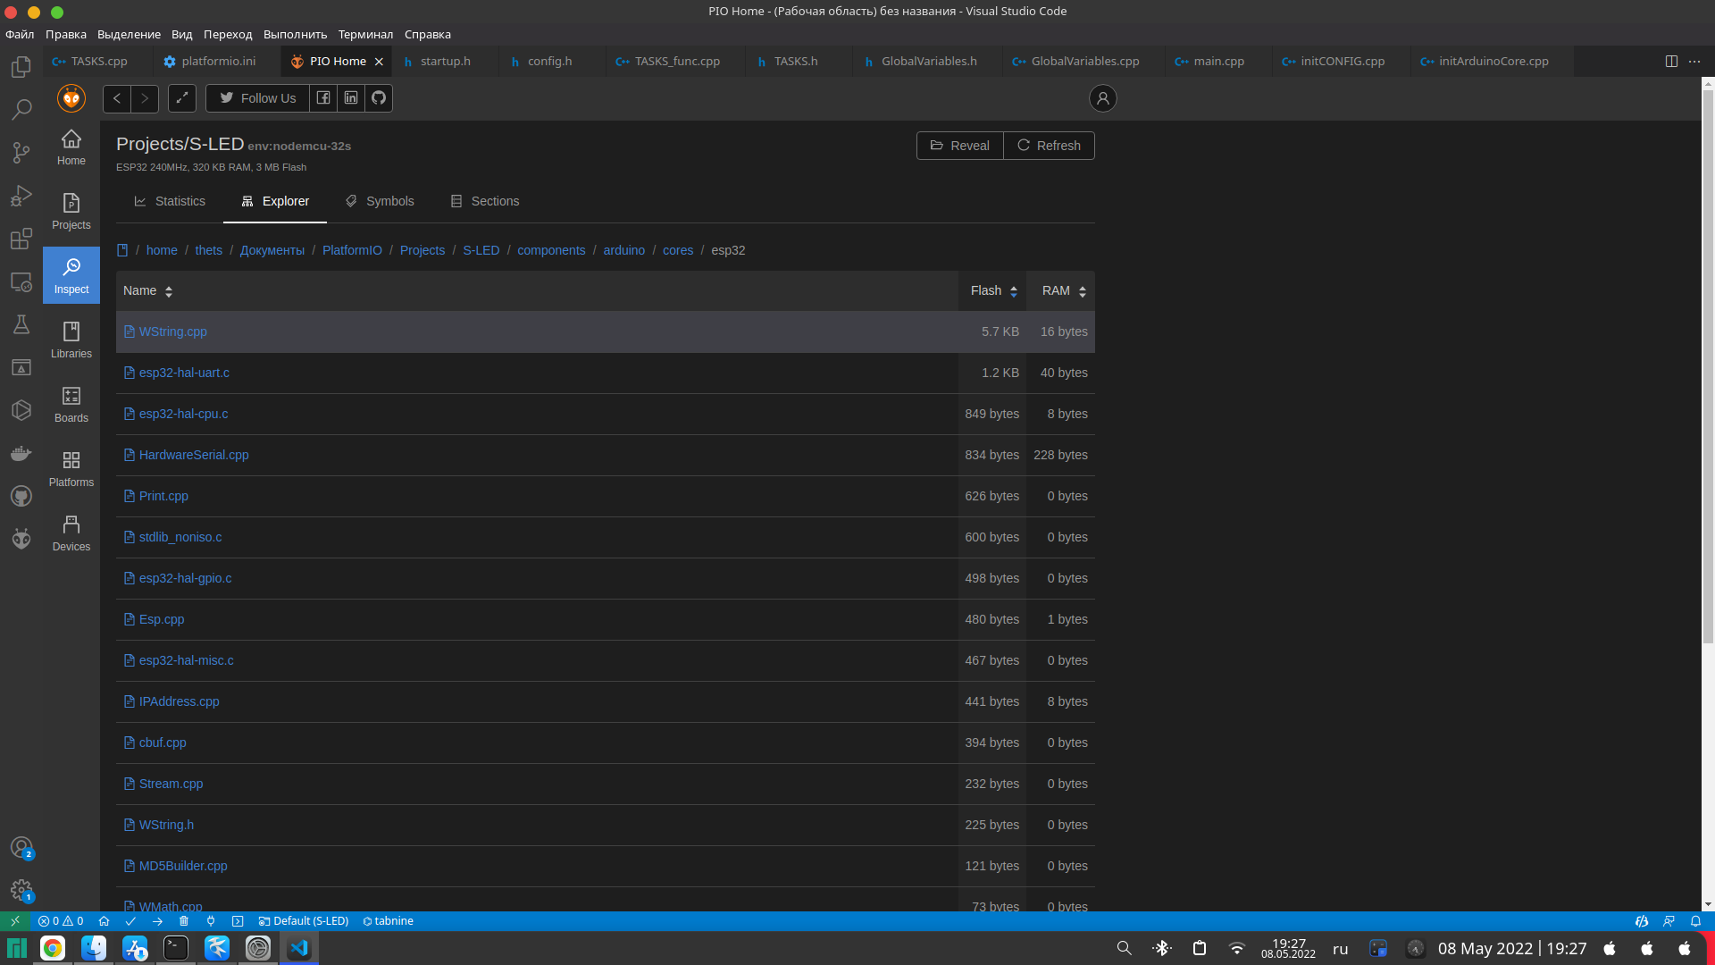The width and height of the screenshot is (1715, 965).
Task: Switch to the Sections tab
Action: (485, 201)
